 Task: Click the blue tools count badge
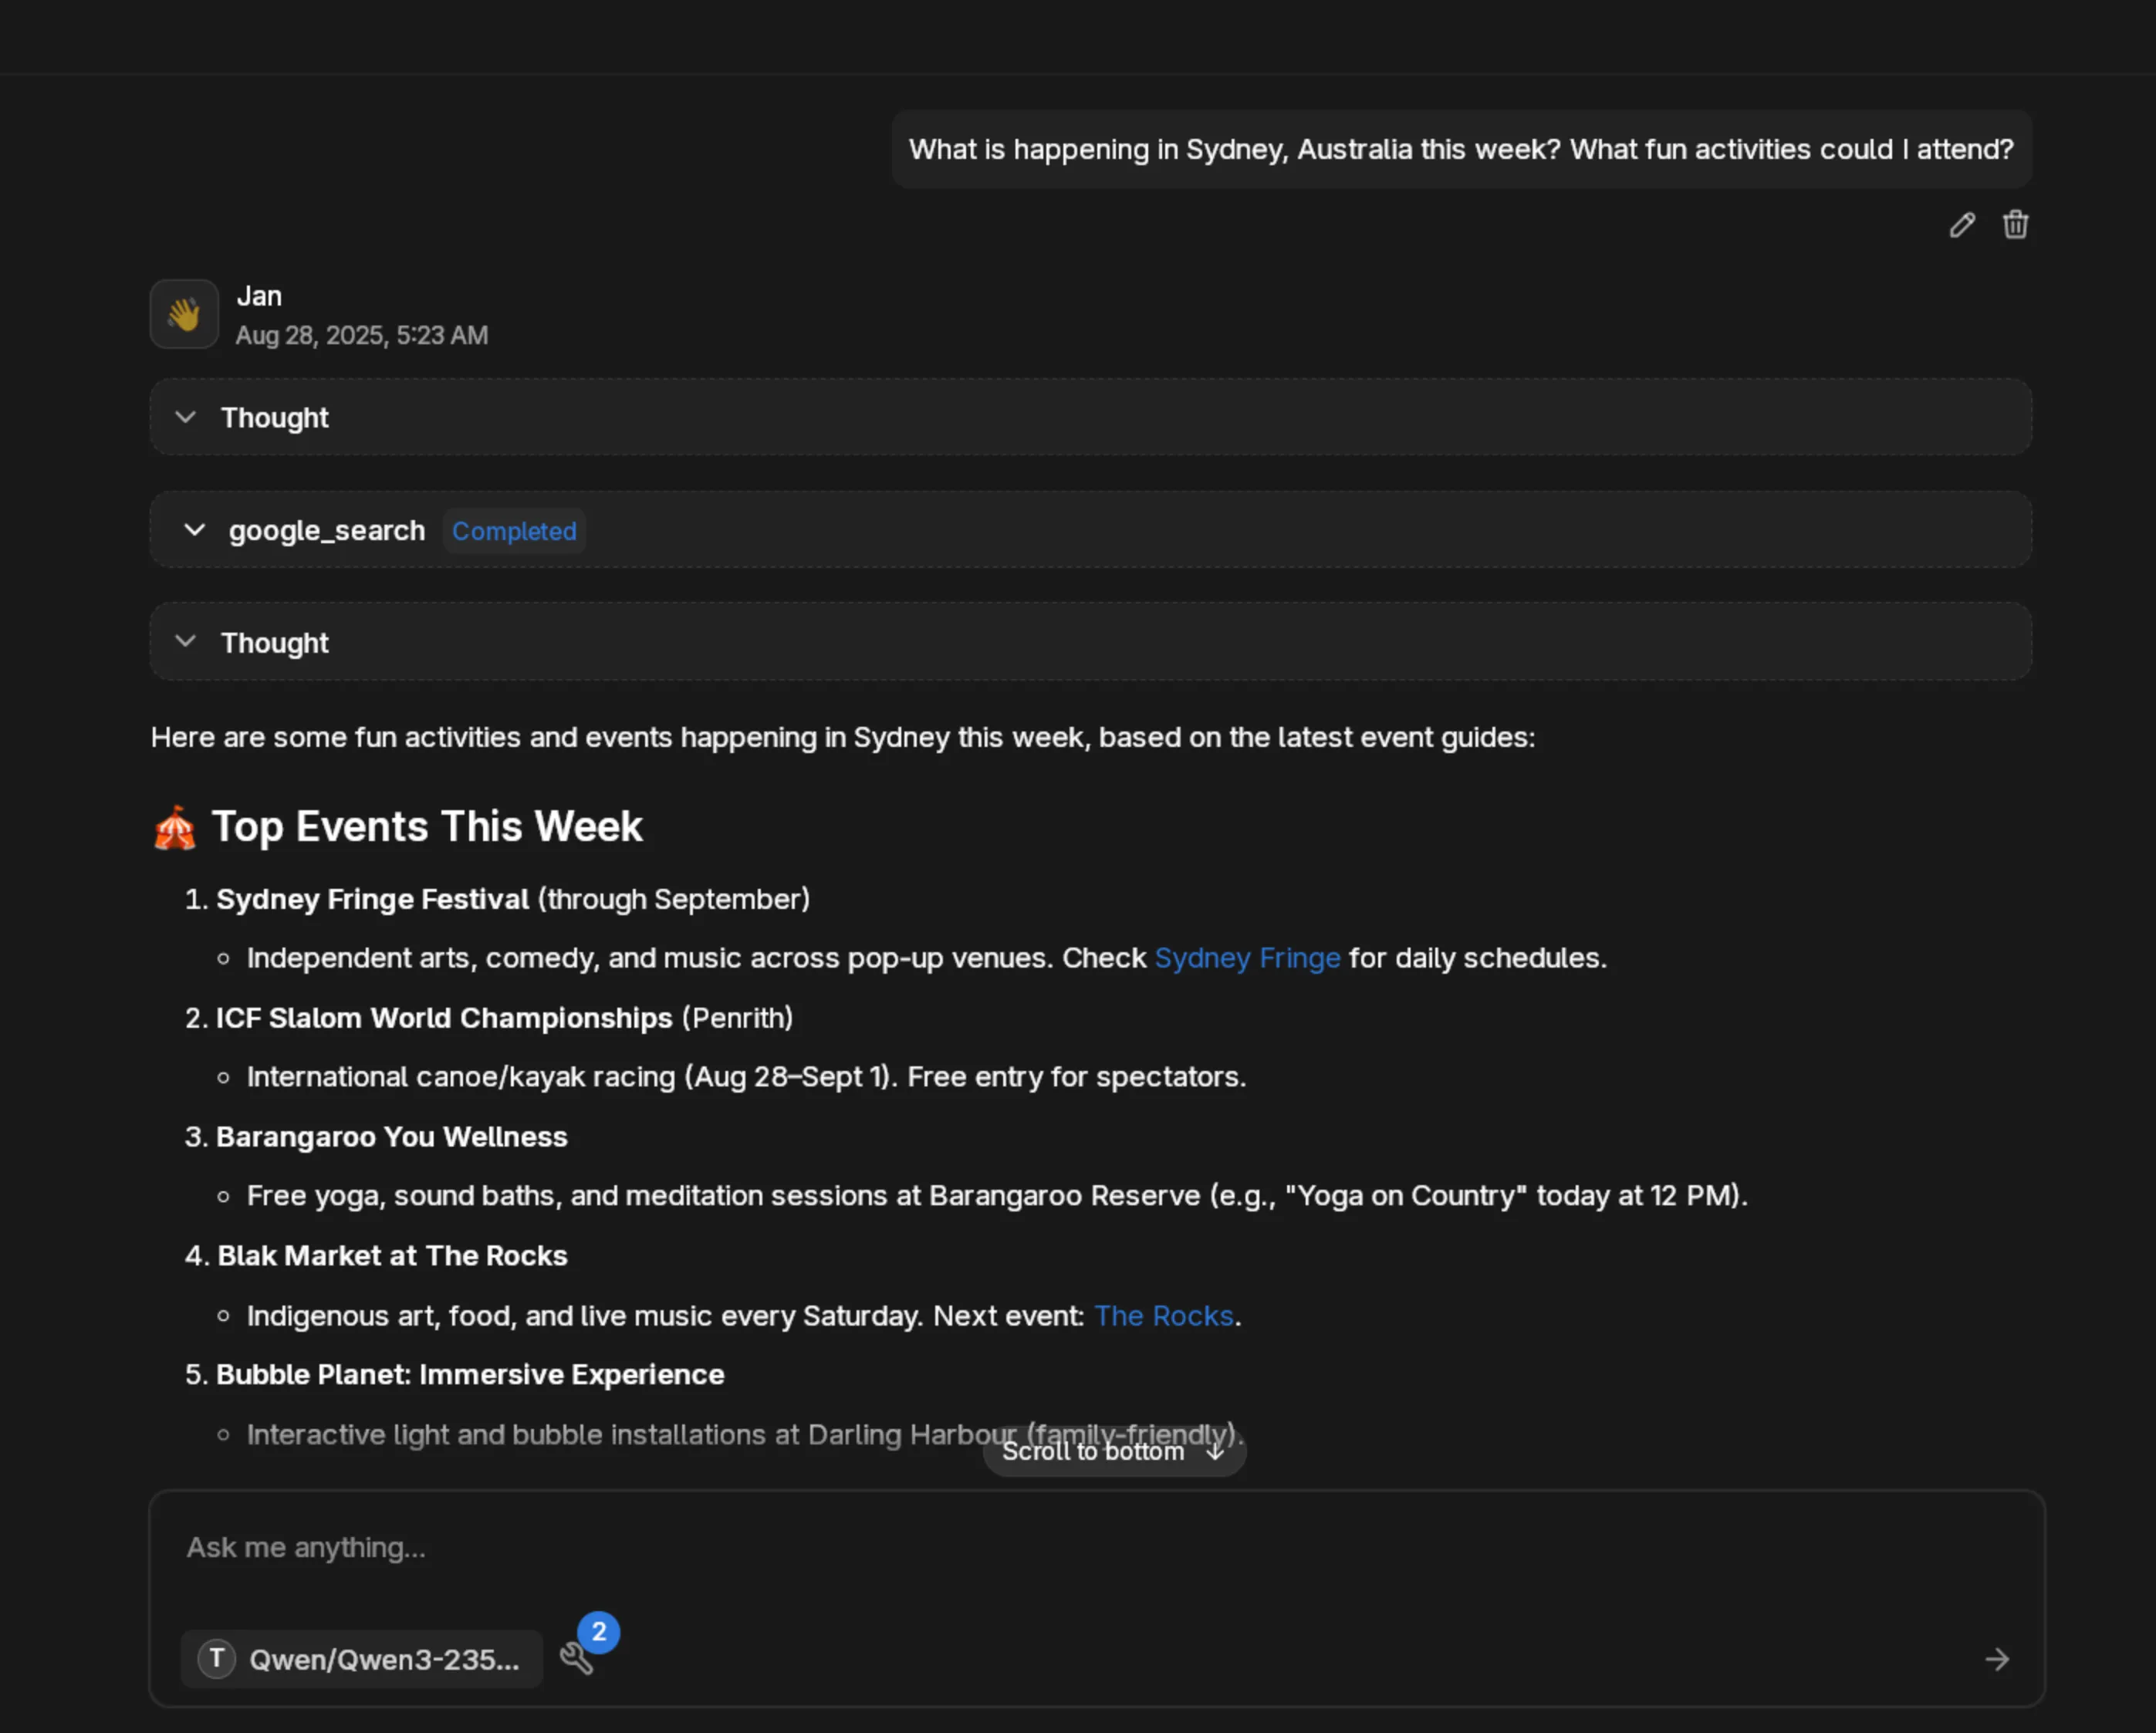(x=598, y=1632)
